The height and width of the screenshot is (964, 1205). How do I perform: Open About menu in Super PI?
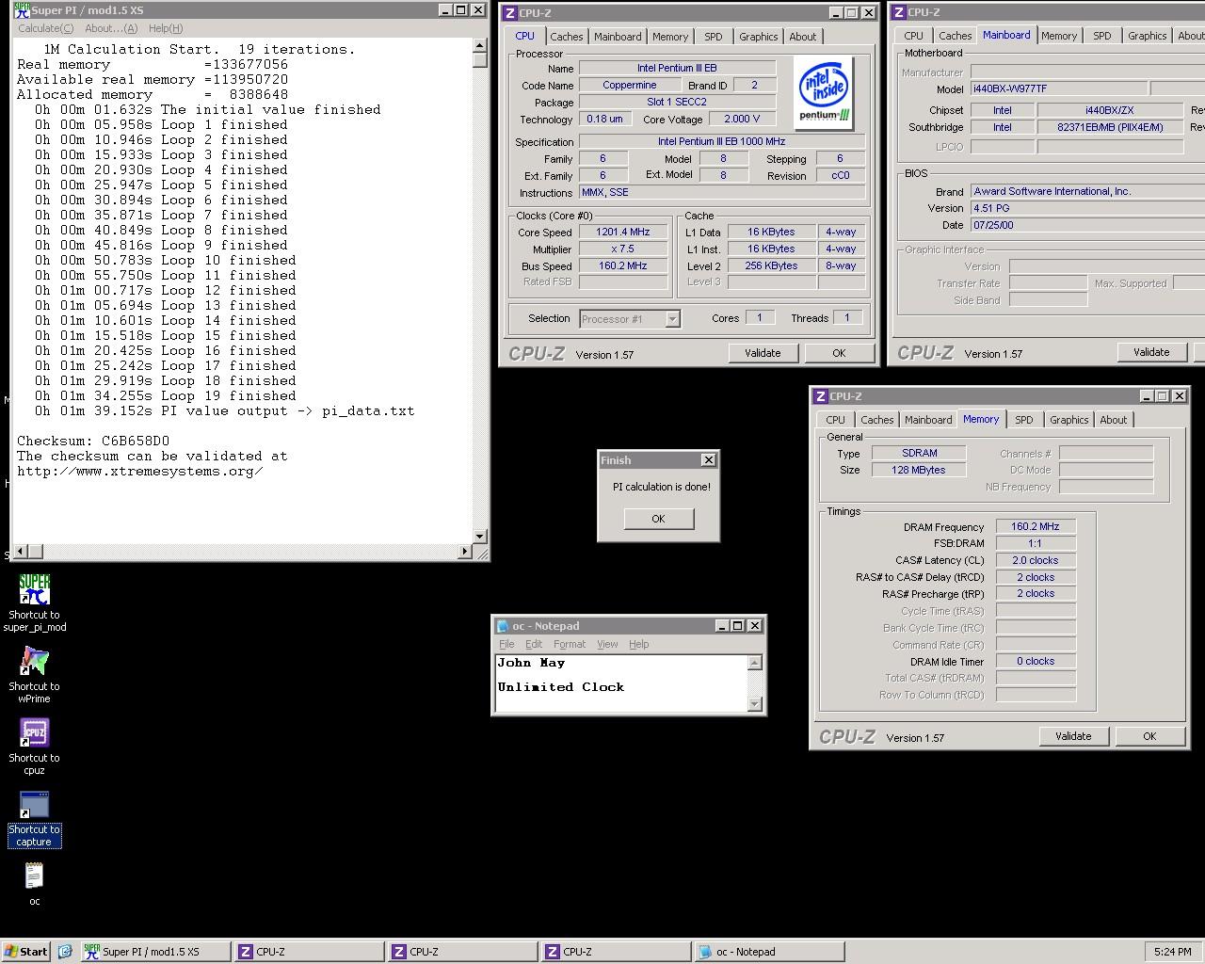click(111, 28)
